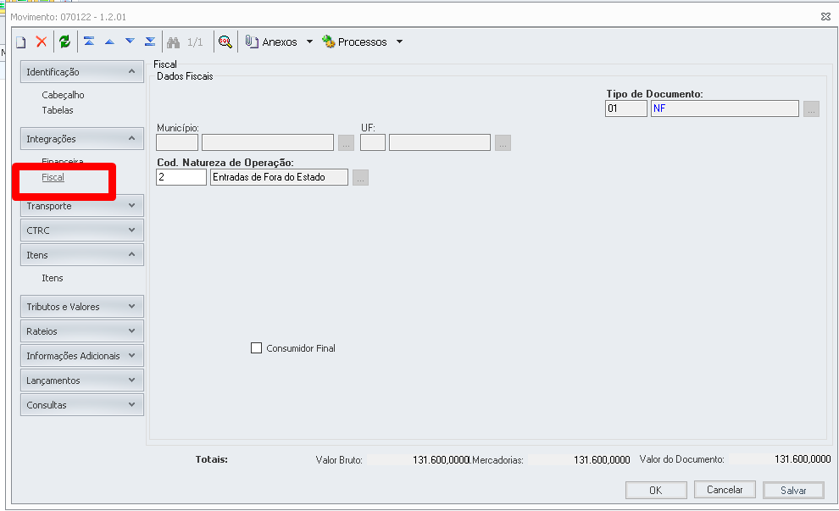Click the Cod. Natureza de Operação code field
839x511 pixels.
181,177
